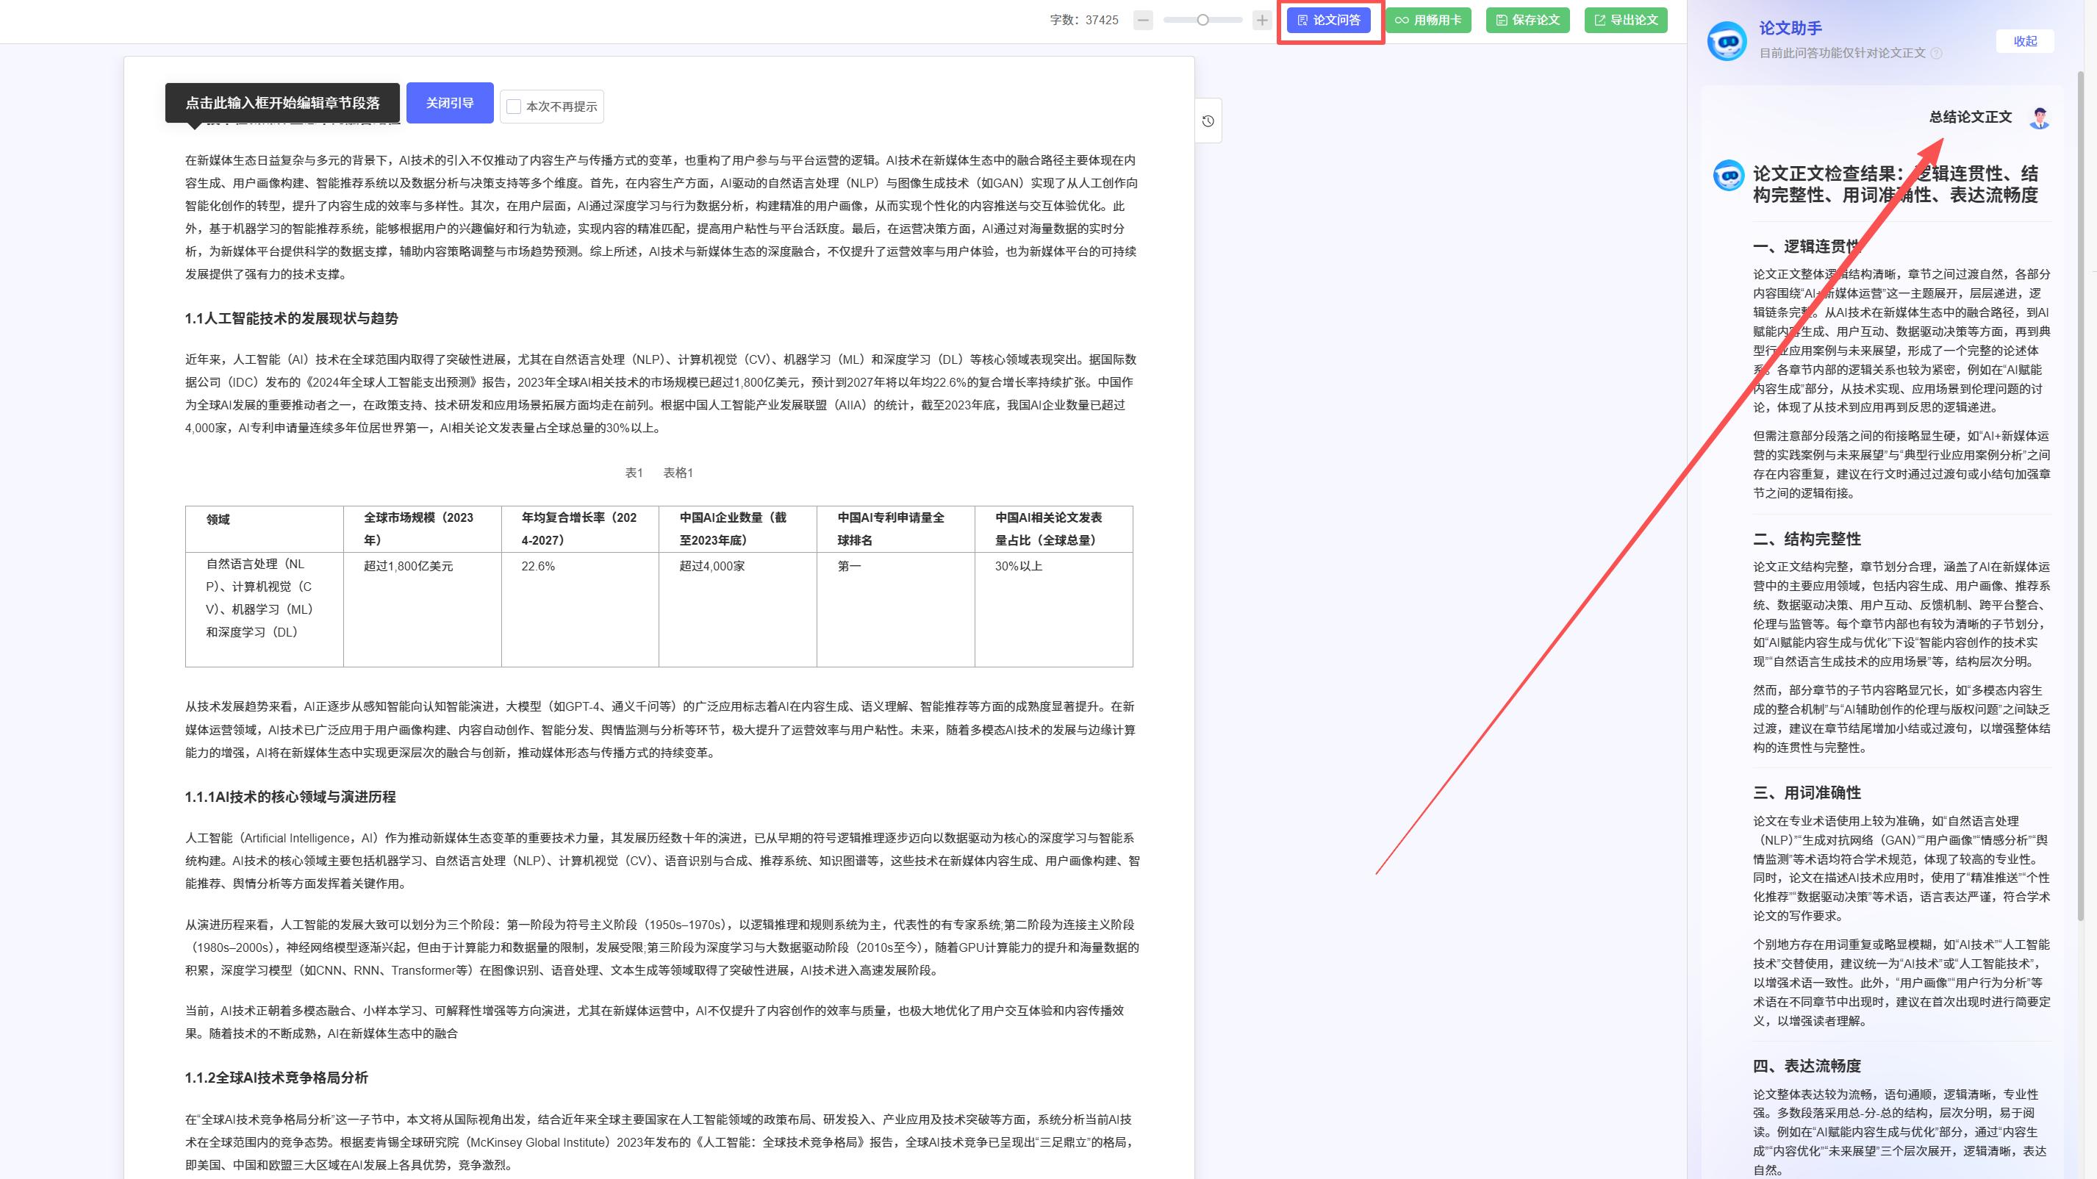This screenshot has height=1179, width=2097.
Task: Click the 总结论文正文 message bubble
Action: 1970,118
